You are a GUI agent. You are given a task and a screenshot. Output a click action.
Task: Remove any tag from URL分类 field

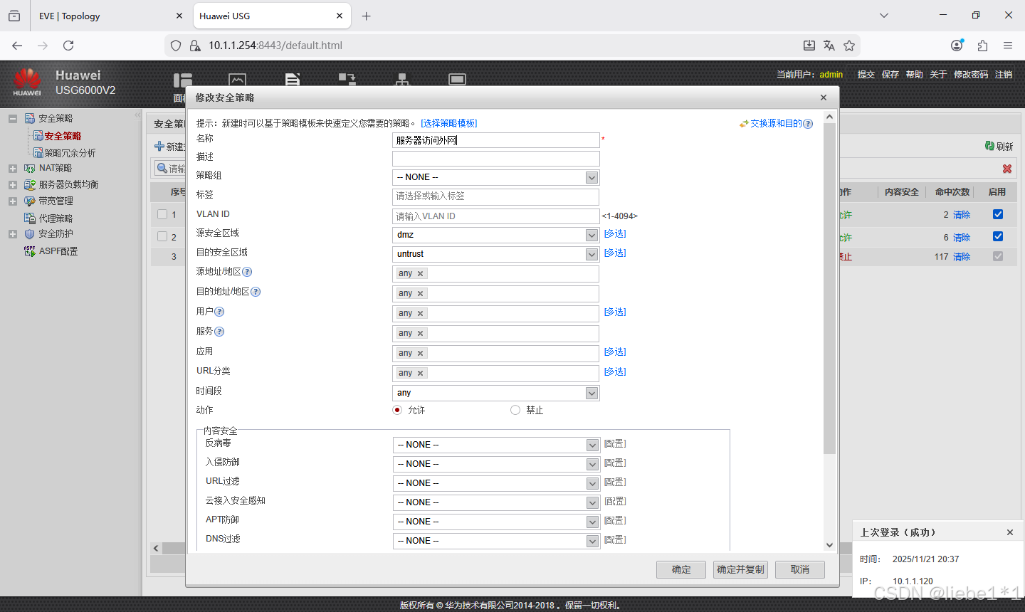pos(421,374)
